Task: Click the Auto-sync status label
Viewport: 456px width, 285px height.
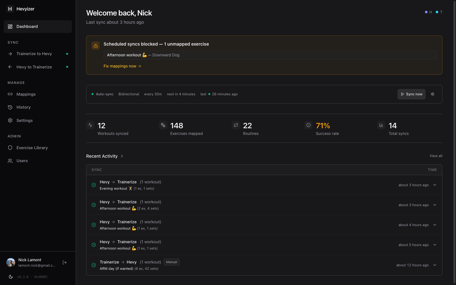Action: (104, 94)
